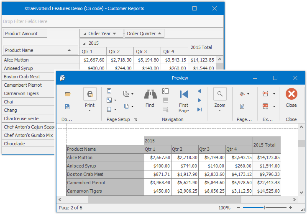Open the Page Setup dialog launcher
307x214 pixels.
[x=135, y=120]
